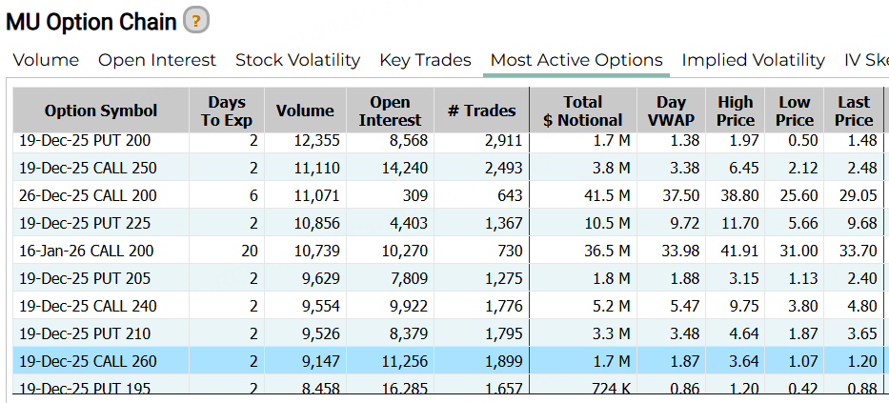Switch to the Volume tab
Viewport: 889px width, 403px height.
pos(46,60)
